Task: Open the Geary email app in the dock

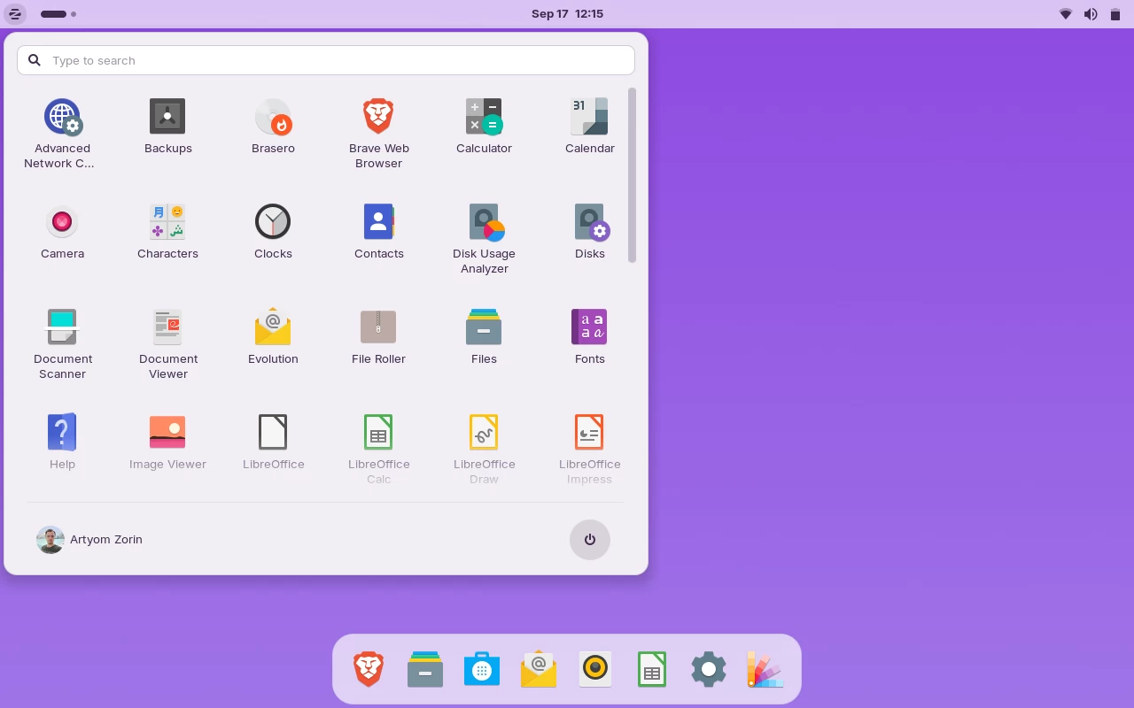Action: tap(538, 669)
